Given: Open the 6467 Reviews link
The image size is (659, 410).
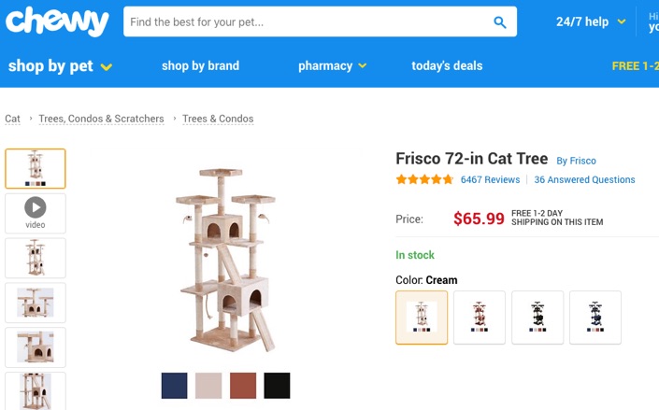Looking at the screenshot, I should 490,179.
